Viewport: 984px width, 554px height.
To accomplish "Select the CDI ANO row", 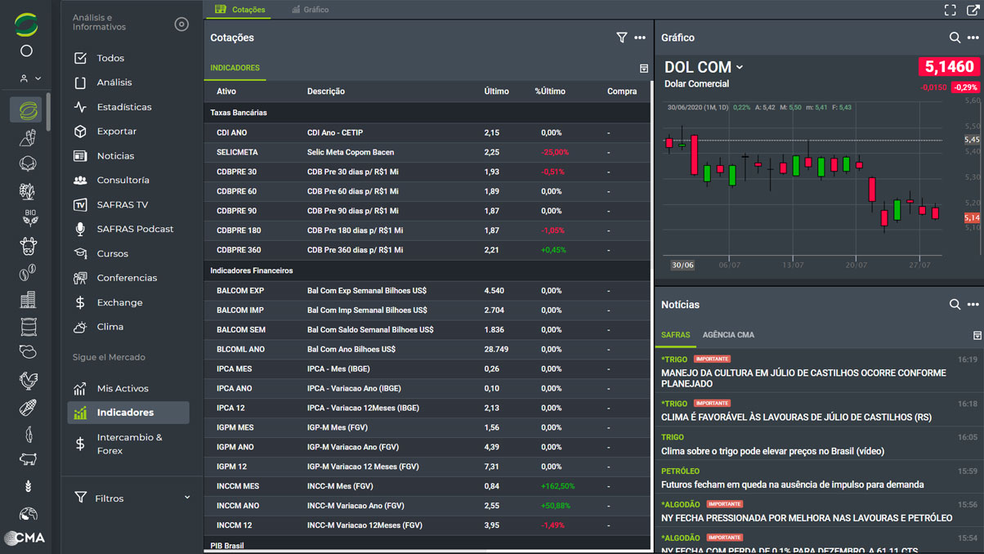I will coord(427,132).
